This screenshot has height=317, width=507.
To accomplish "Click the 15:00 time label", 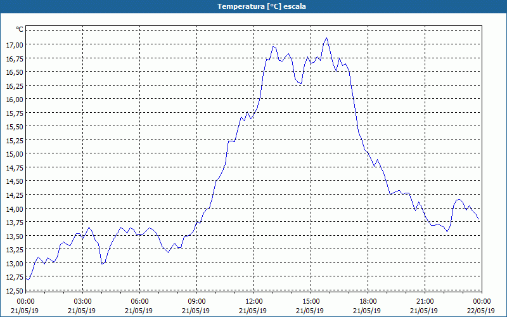I will [311, 302].
